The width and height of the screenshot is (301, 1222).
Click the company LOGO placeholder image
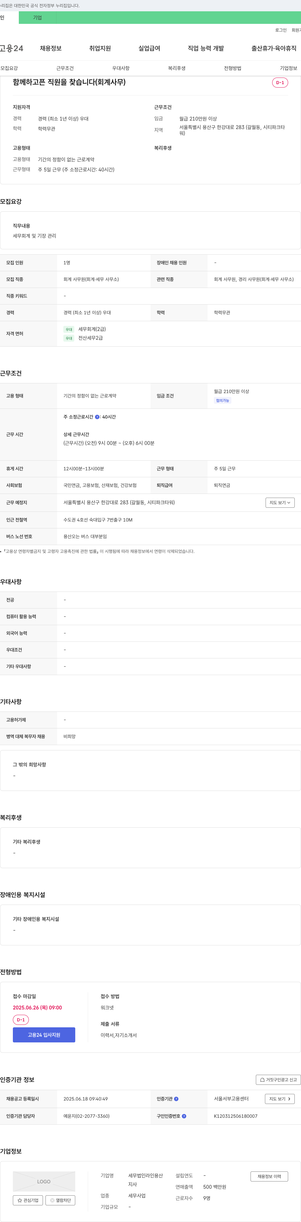coord(44,1181)
